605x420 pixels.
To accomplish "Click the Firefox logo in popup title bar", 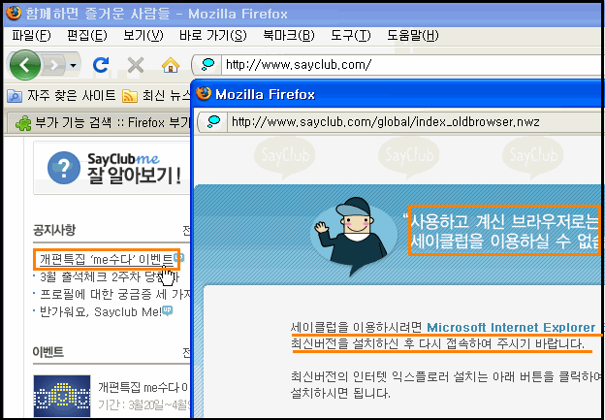I will coord(204,94).
